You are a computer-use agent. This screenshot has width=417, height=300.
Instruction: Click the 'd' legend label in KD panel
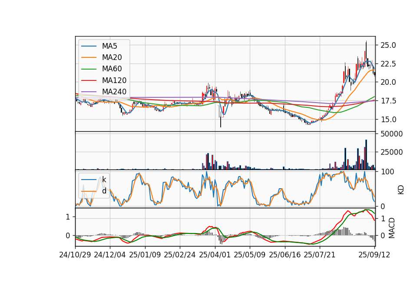(104, 191)
